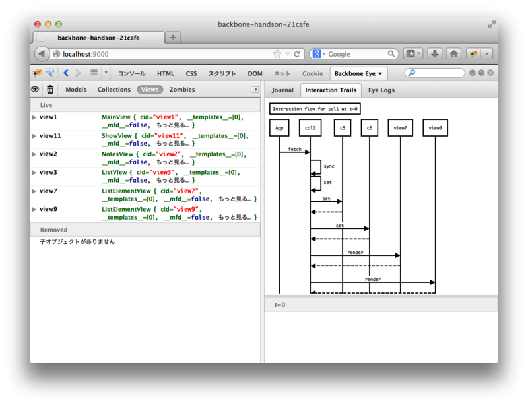
Task: Expand the view2 row
Action: 34,154
